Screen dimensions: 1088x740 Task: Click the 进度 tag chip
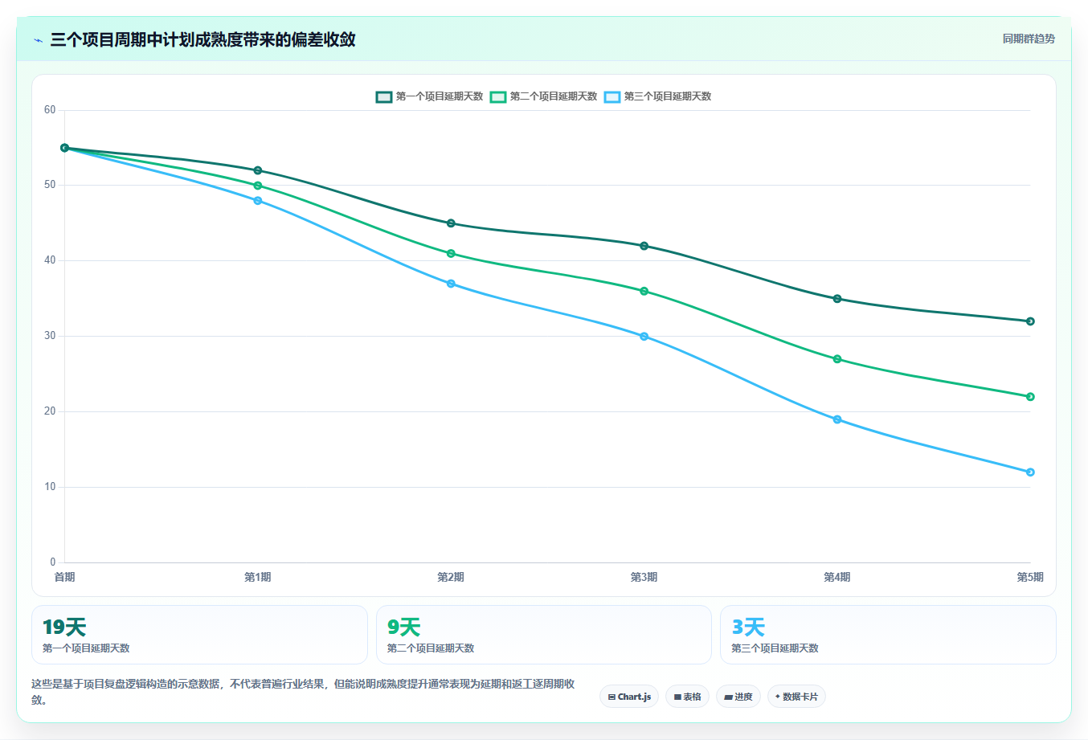coord(738,697)
